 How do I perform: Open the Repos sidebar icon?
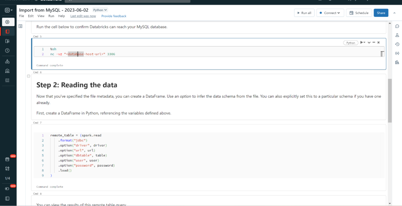(7, 41)
